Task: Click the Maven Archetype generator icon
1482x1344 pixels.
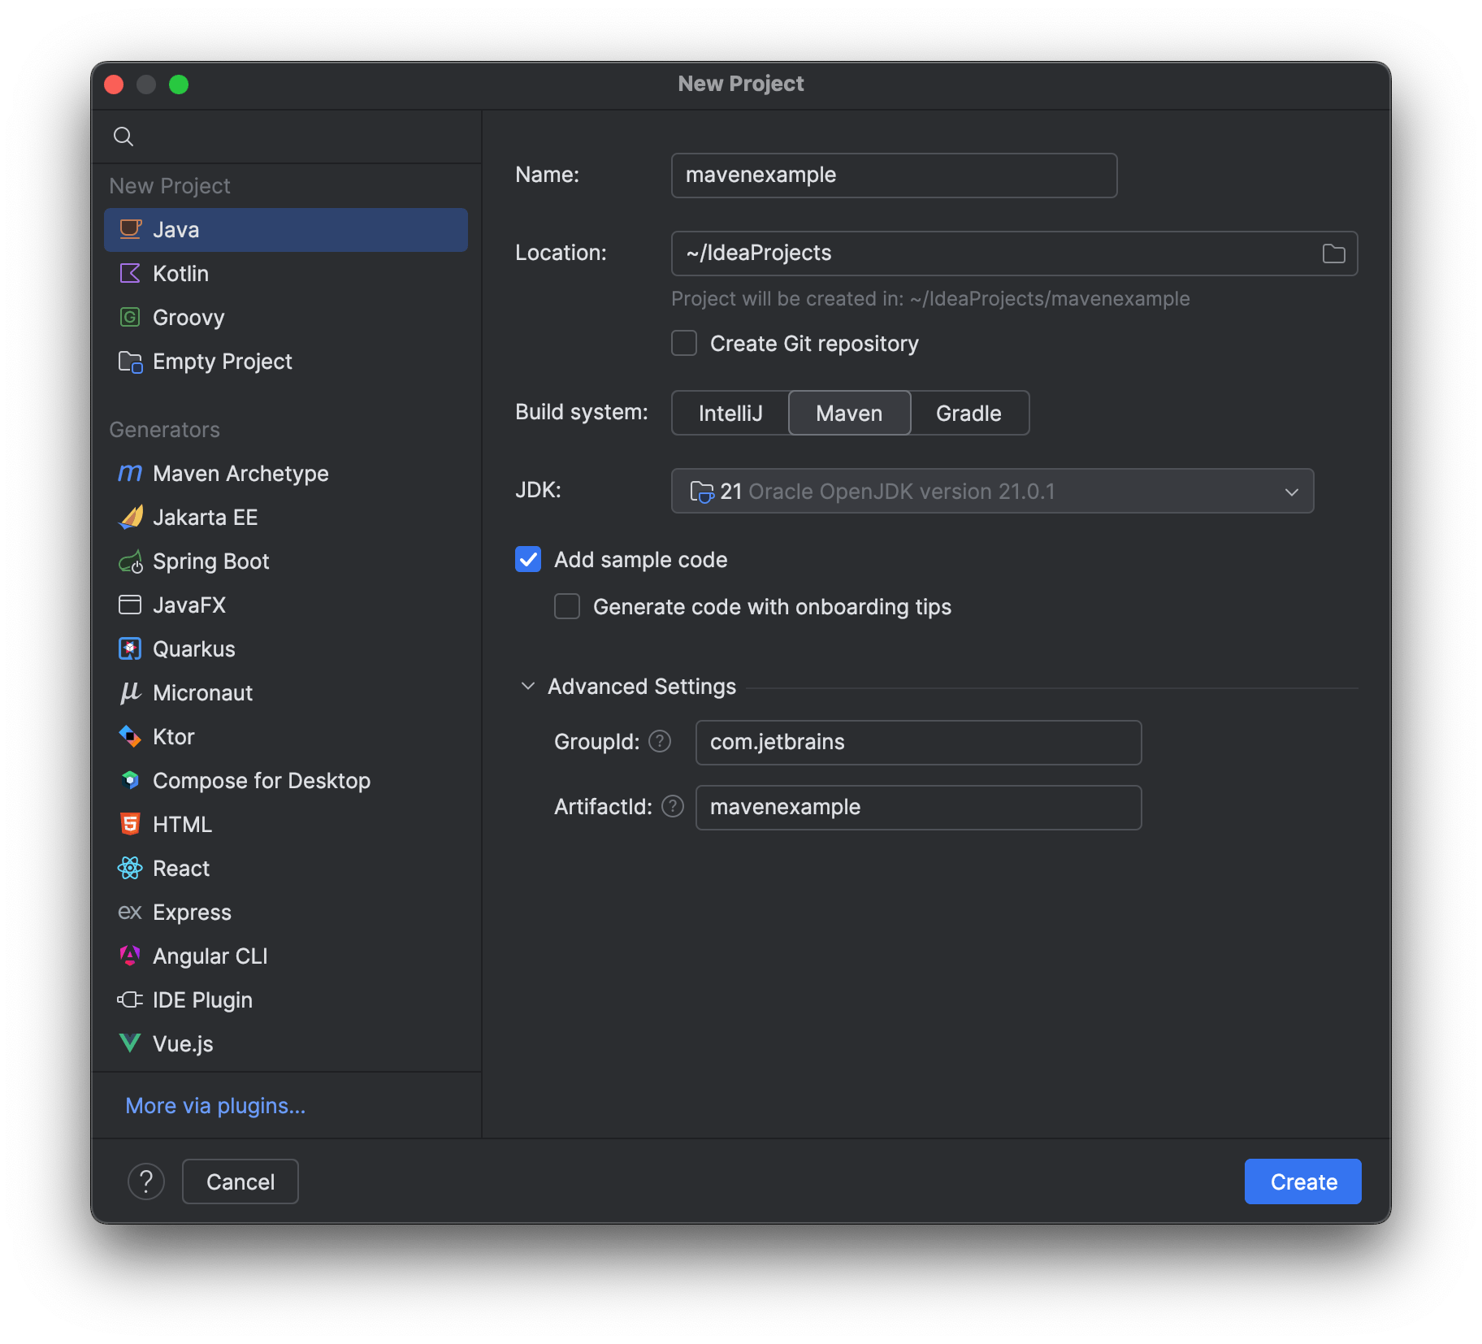Action: click(x=130, y=473)
